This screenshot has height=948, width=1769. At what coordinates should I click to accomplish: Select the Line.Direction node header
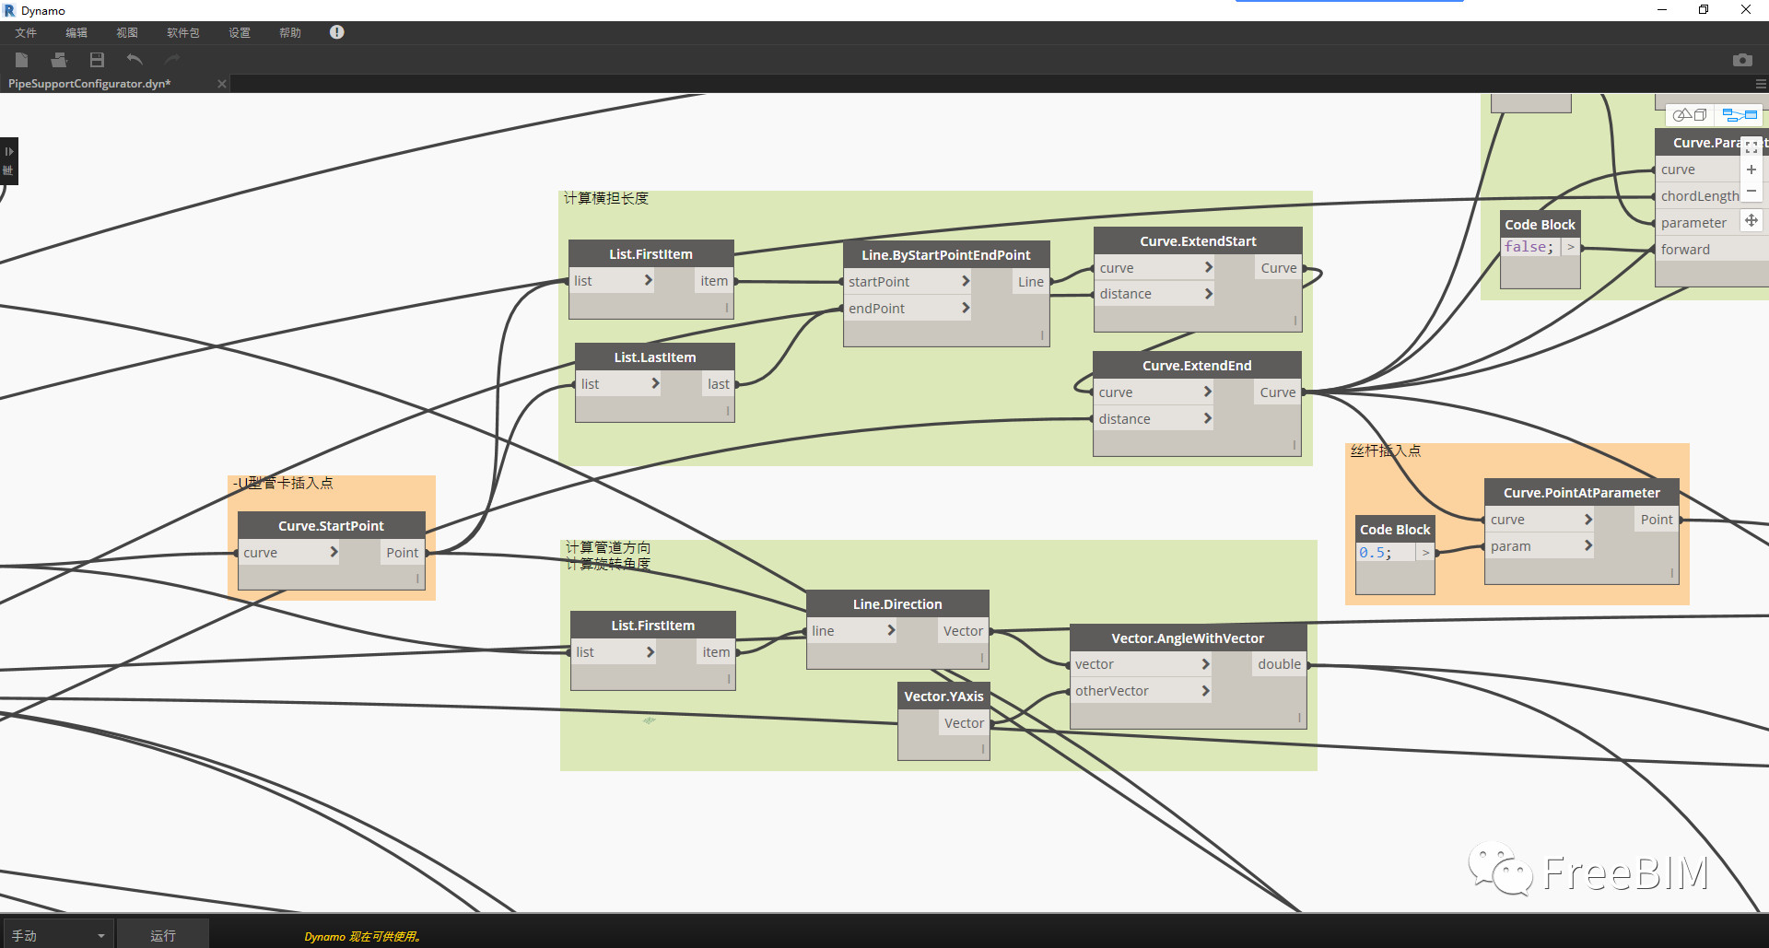[x=897, y=604]
